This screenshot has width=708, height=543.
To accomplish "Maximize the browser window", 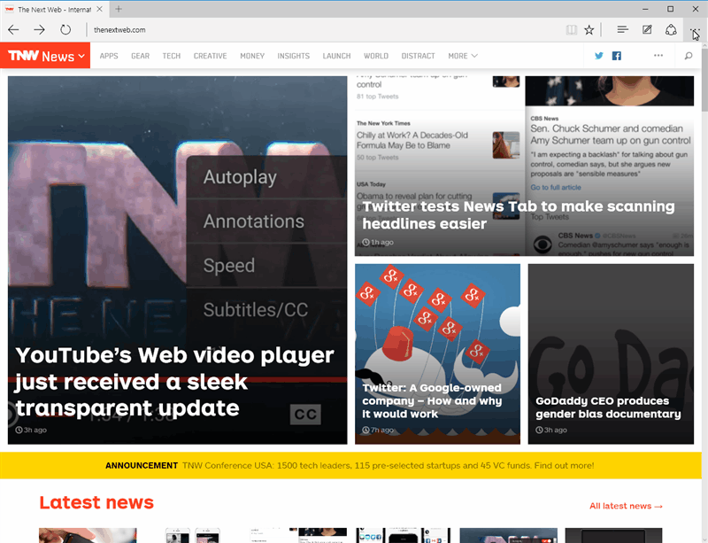I will point(671,9).
